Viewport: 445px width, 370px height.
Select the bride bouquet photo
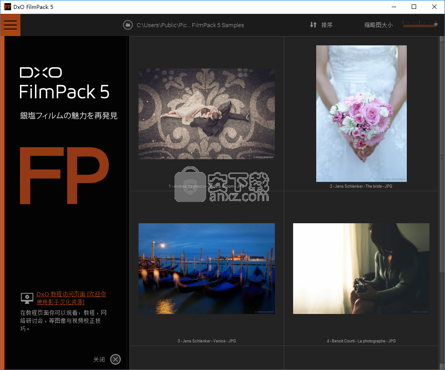(361, 113)
